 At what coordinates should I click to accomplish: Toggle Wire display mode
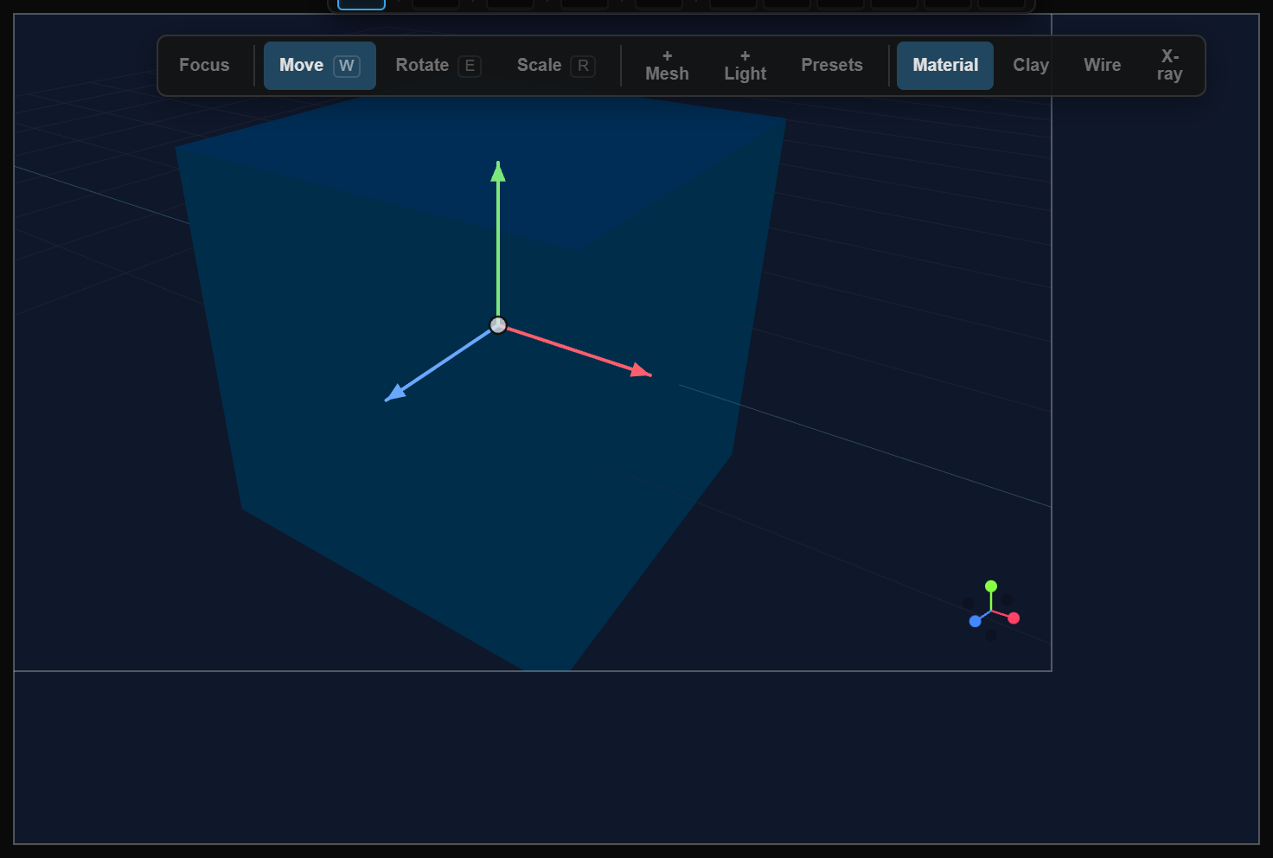[1103, 66]
